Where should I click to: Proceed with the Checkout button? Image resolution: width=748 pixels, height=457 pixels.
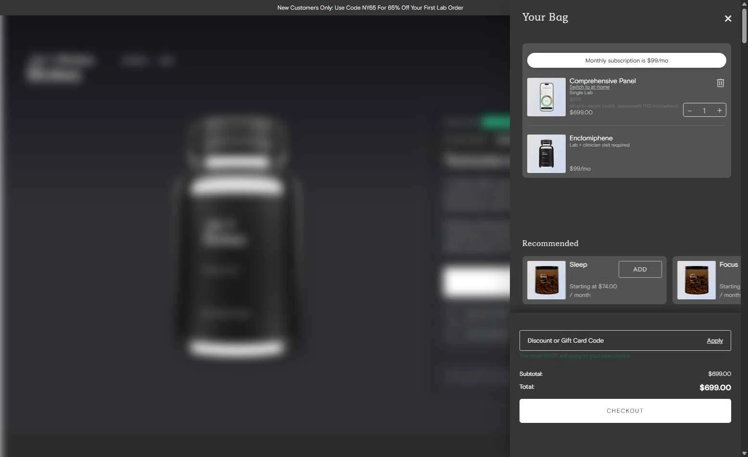point(625,411)
